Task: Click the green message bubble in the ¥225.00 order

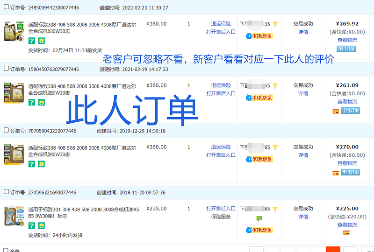Action: [259, 218]
